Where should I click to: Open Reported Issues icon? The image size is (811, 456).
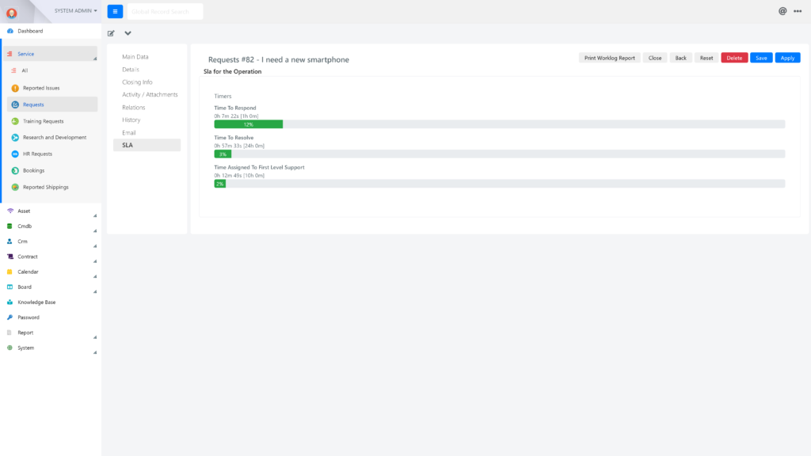click(x=15, y=88)
